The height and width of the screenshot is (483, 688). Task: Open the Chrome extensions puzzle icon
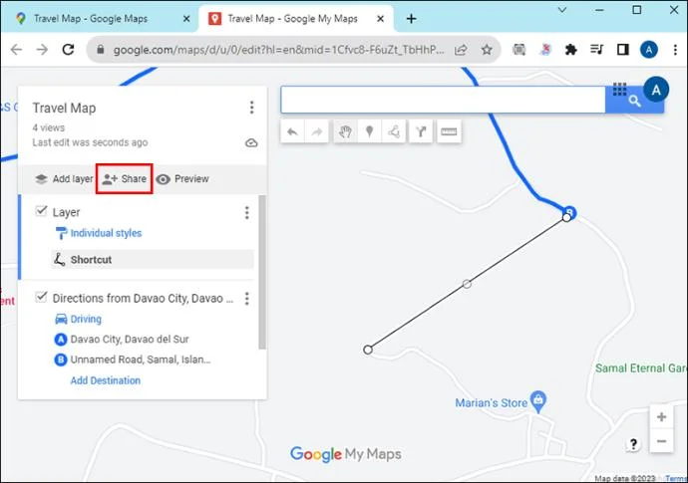pyautogui.click(x=571, y=50)
